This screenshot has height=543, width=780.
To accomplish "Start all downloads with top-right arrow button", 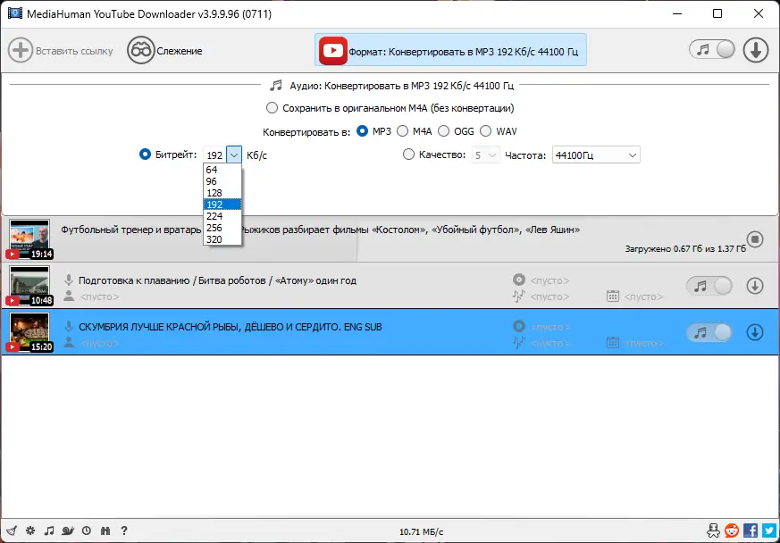I will click(x=756, y=50).
